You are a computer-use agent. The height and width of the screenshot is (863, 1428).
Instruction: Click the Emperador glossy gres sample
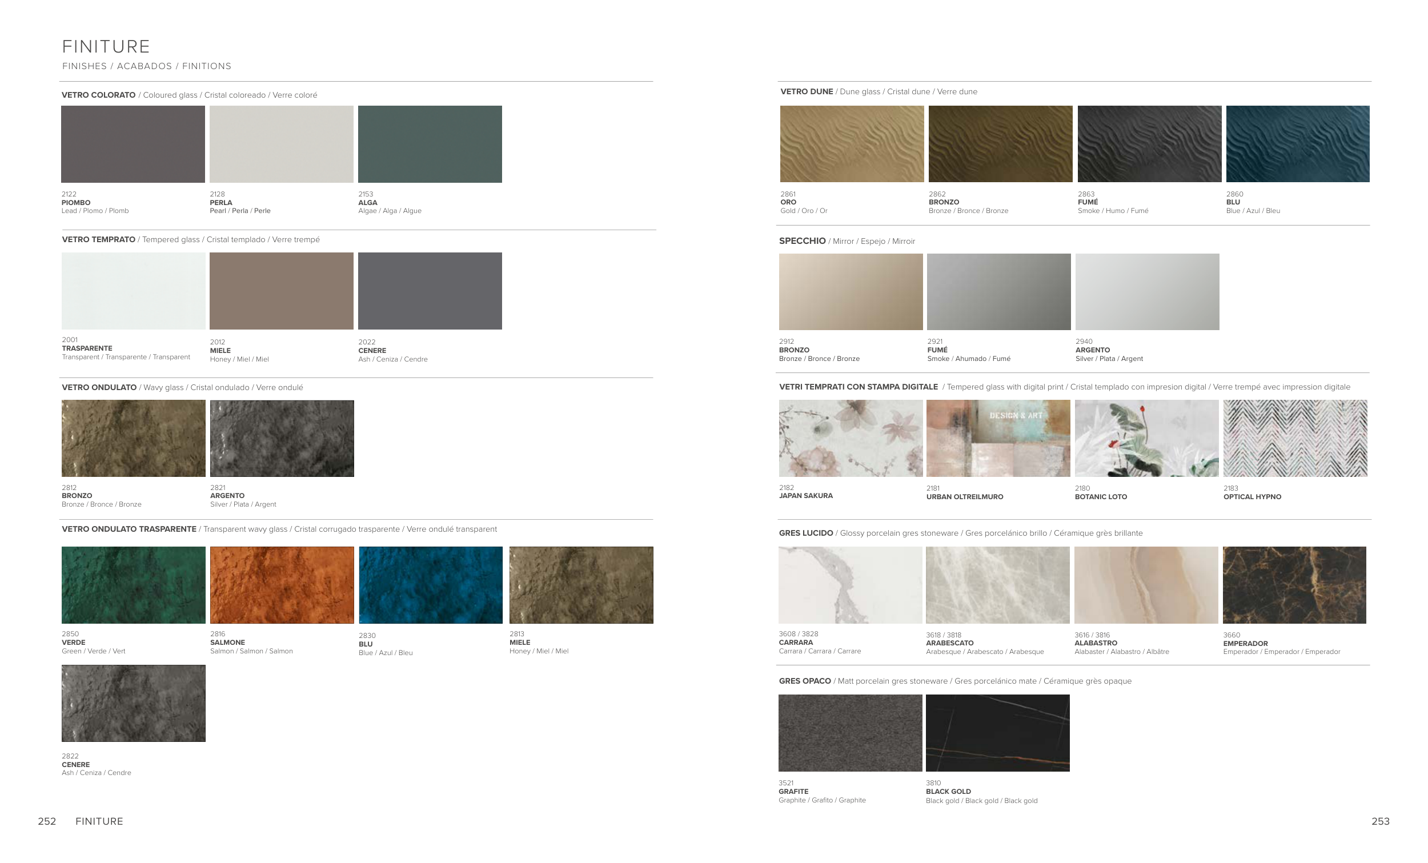(x=1294, y=585)
